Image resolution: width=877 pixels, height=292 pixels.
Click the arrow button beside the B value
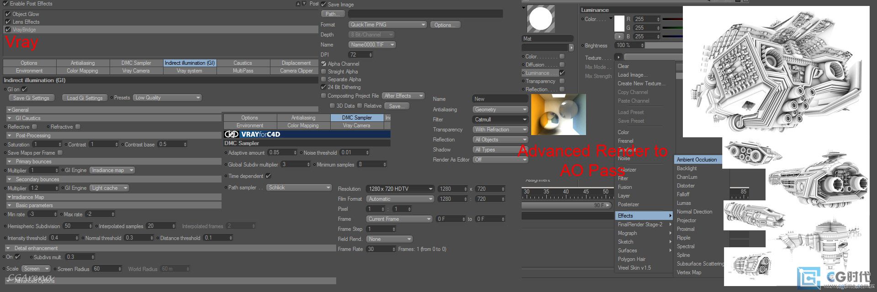tap(619, 36)
